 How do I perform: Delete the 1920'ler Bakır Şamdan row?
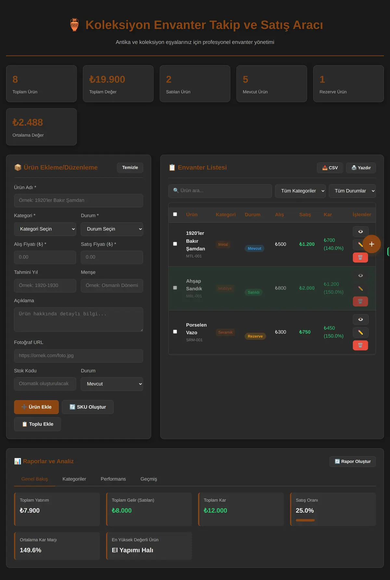360,258
